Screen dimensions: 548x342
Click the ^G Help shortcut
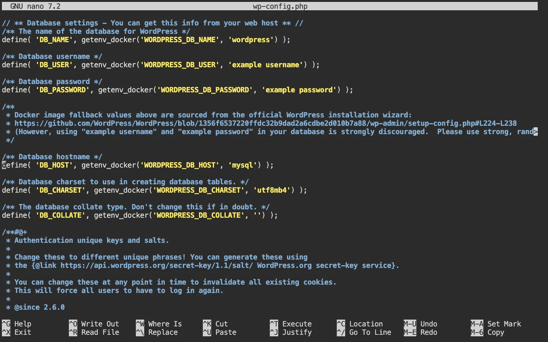tap(17, 324)
